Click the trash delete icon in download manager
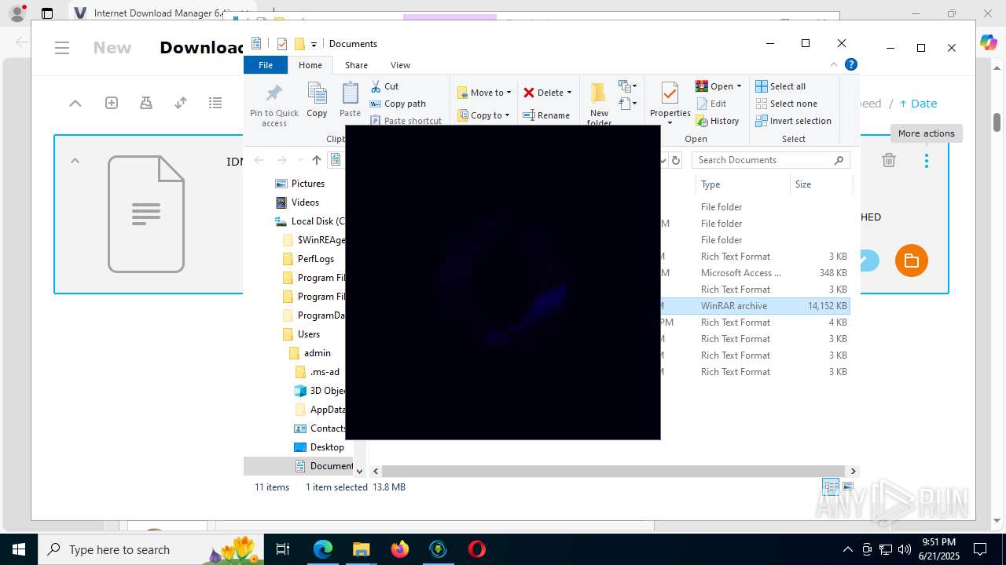Image resolution: width=1006 pixels, height=565 pixels. (x=889, y=160)
